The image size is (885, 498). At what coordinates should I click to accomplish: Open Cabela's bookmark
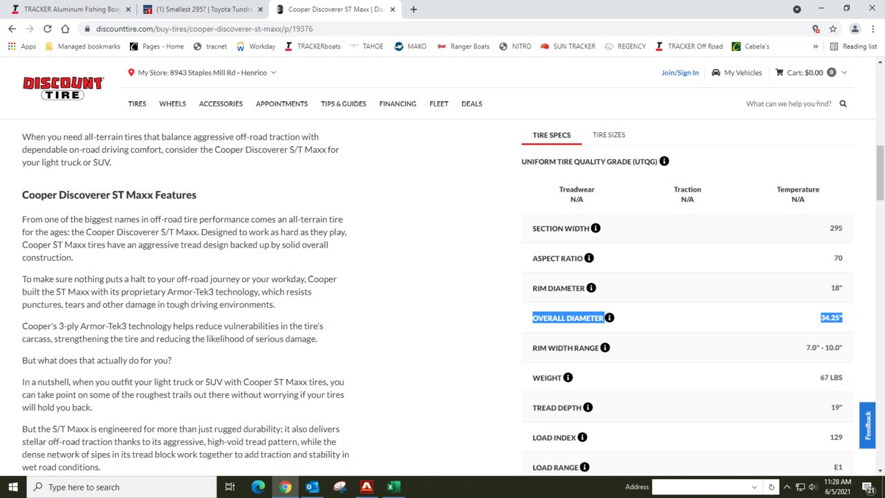(x=751, y=46)
